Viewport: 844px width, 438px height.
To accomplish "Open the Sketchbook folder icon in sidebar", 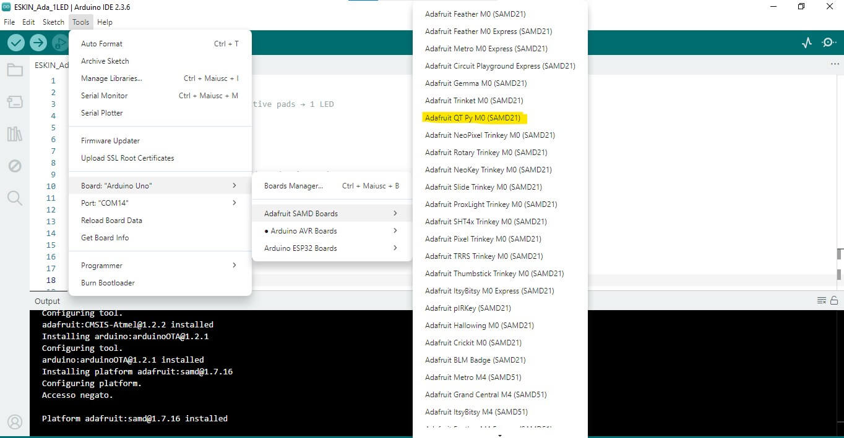I will [15, 70].
